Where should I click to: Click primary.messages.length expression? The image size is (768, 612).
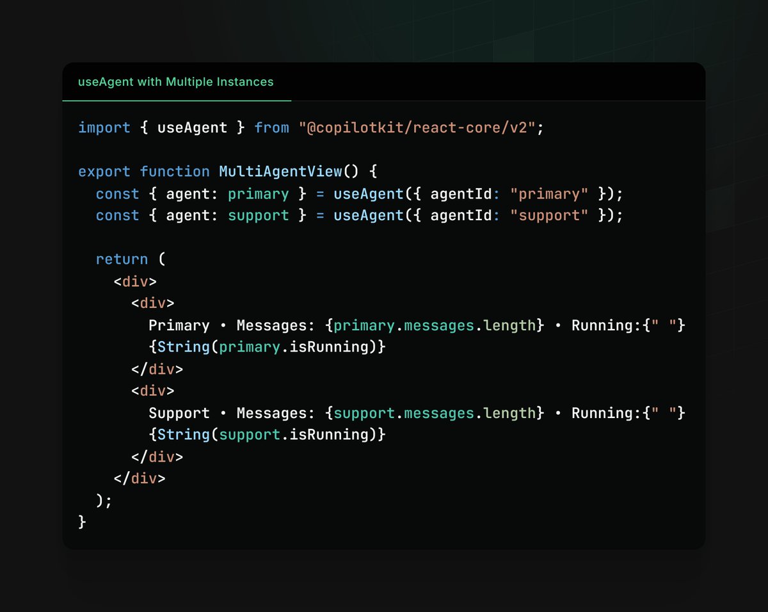coord(435,325)
